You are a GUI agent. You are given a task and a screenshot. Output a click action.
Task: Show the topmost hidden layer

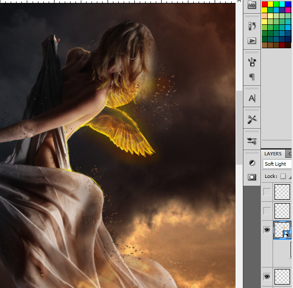(x=267, y=192)
